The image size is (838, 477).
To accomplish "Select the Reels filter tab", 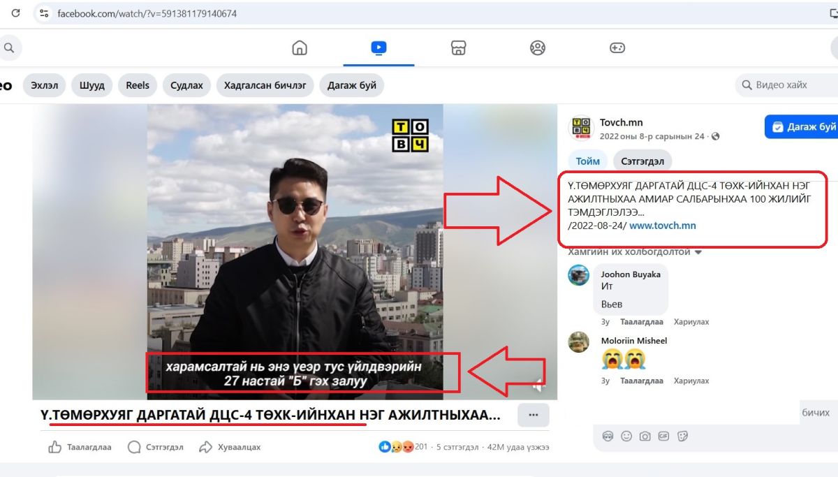I will tap(138, 85).
